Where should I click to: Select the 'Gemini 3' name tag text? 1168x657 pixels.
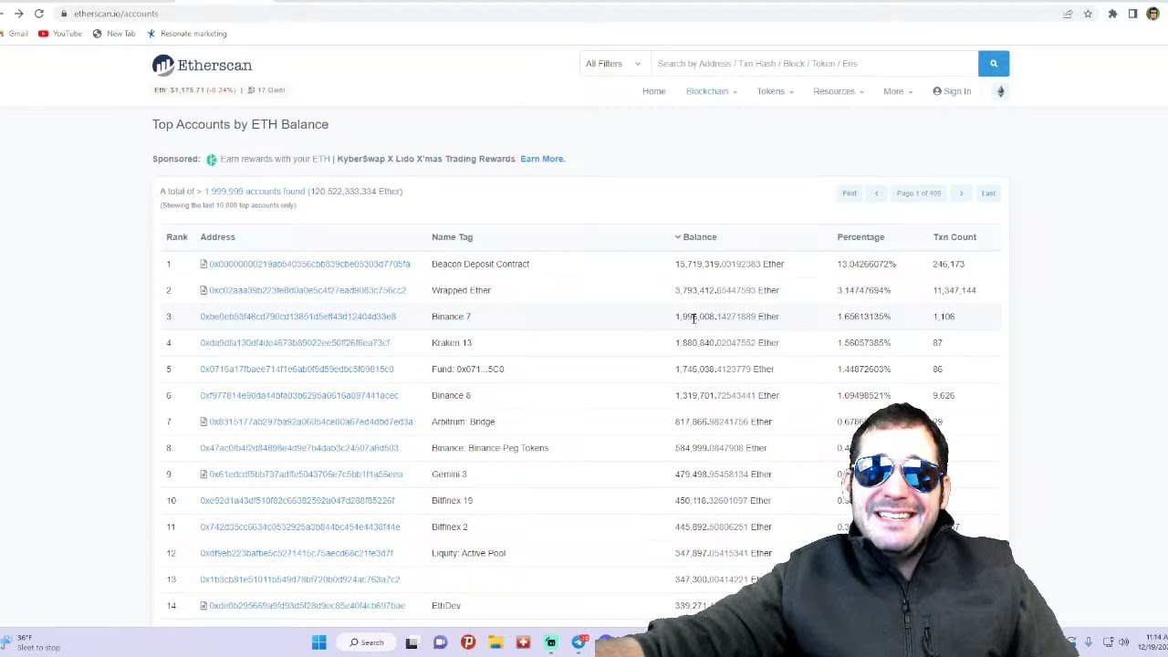[x=449, y=474]
